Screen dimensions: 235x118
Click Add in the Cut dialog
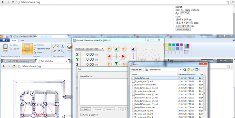[86, 109]
